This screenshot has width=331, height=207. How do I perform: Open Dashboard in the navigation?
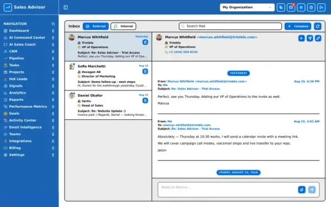click(x=19, y=31)
